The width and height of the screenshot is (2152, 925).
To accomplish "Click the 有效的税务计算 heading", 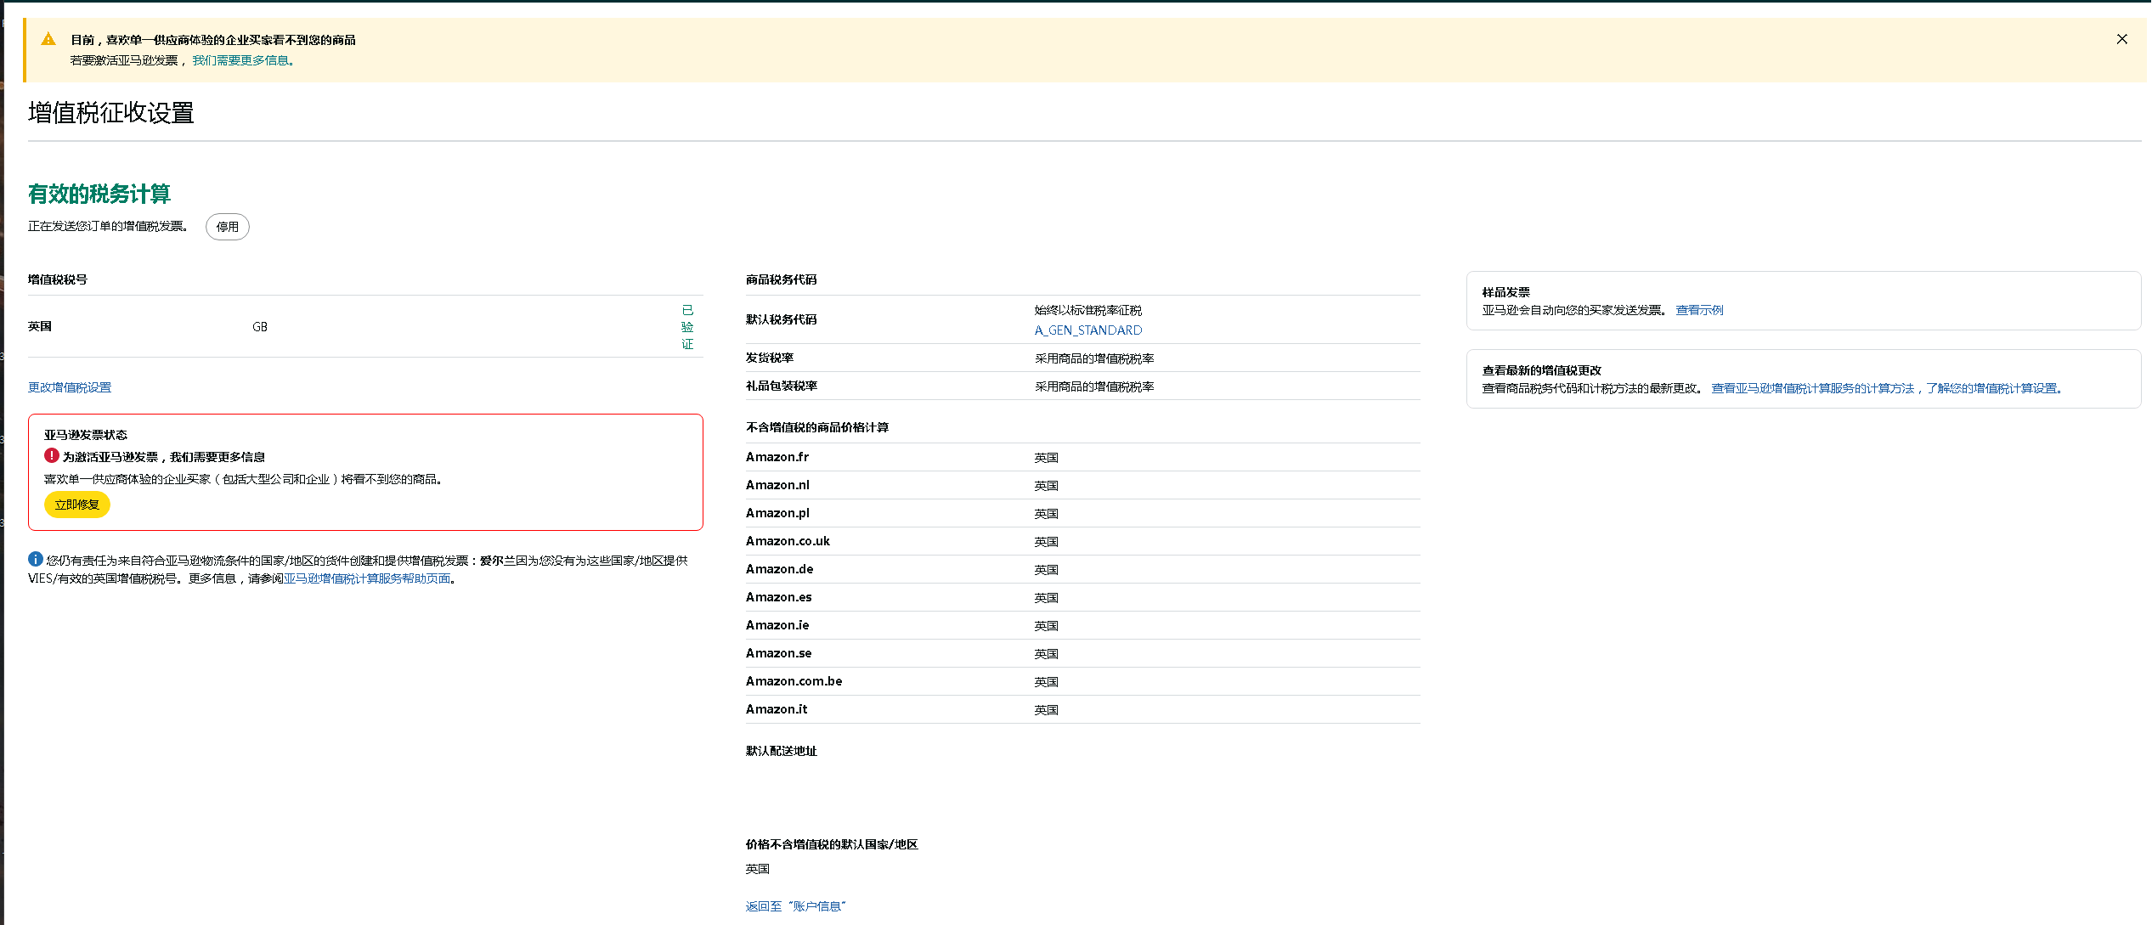I will pos(99,194).
